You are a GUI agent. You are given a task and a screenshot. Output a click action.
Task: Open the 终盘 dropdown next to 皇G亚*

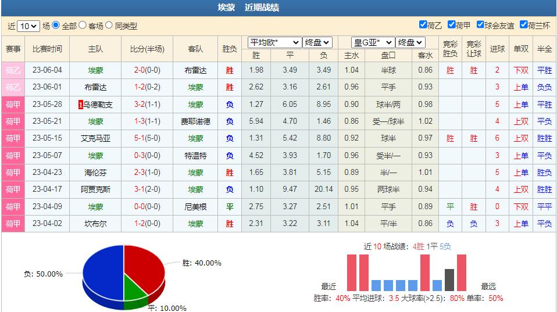point(410,42)
